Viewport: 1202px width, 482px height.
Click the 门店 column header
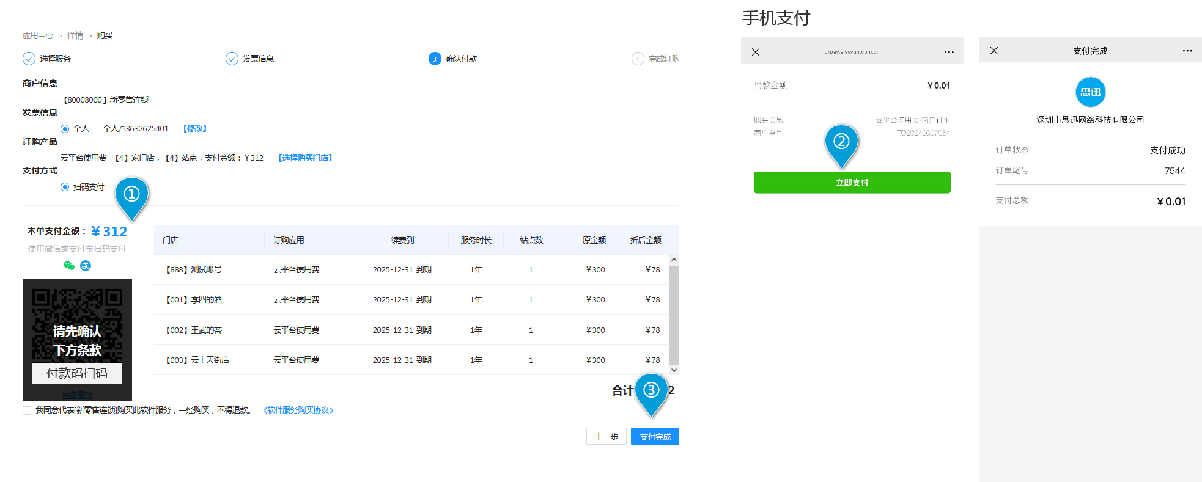coord(171,240)
